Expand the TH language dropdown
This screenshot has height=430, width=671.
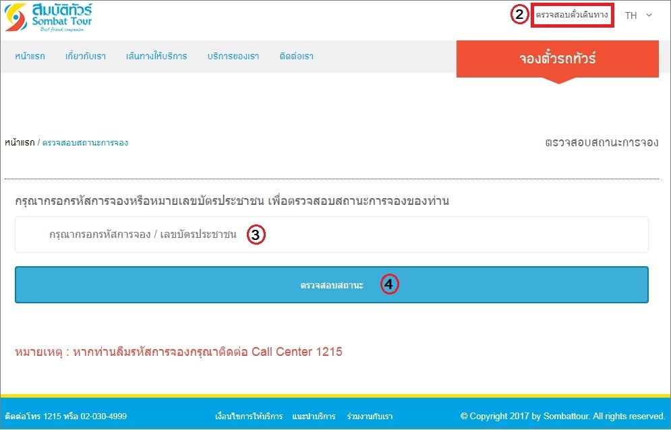pyautogui.click(x=638, y=15)
